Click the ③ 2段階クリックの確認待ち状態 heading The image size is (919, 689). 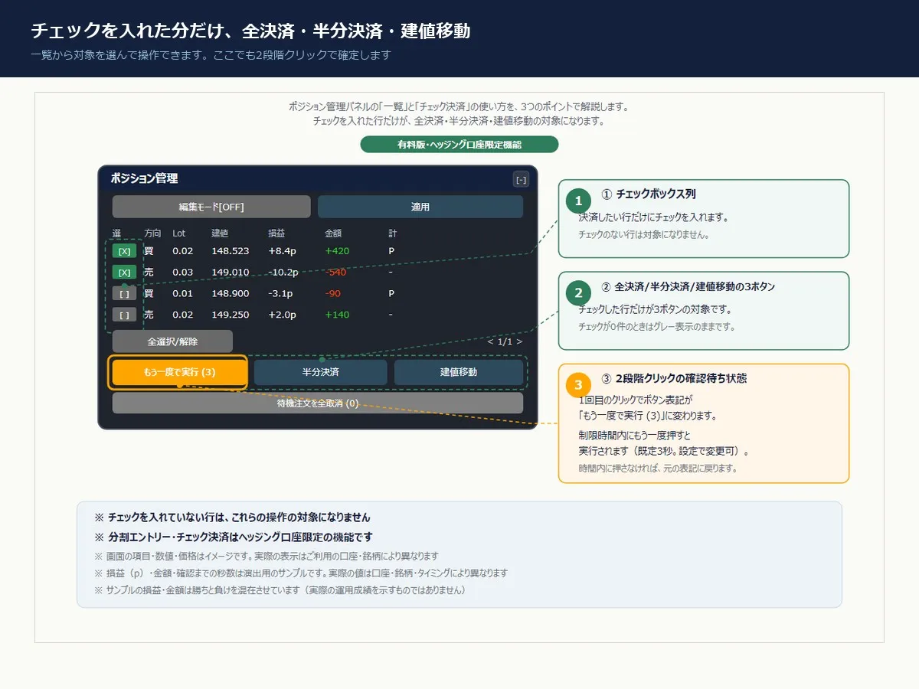674,378
